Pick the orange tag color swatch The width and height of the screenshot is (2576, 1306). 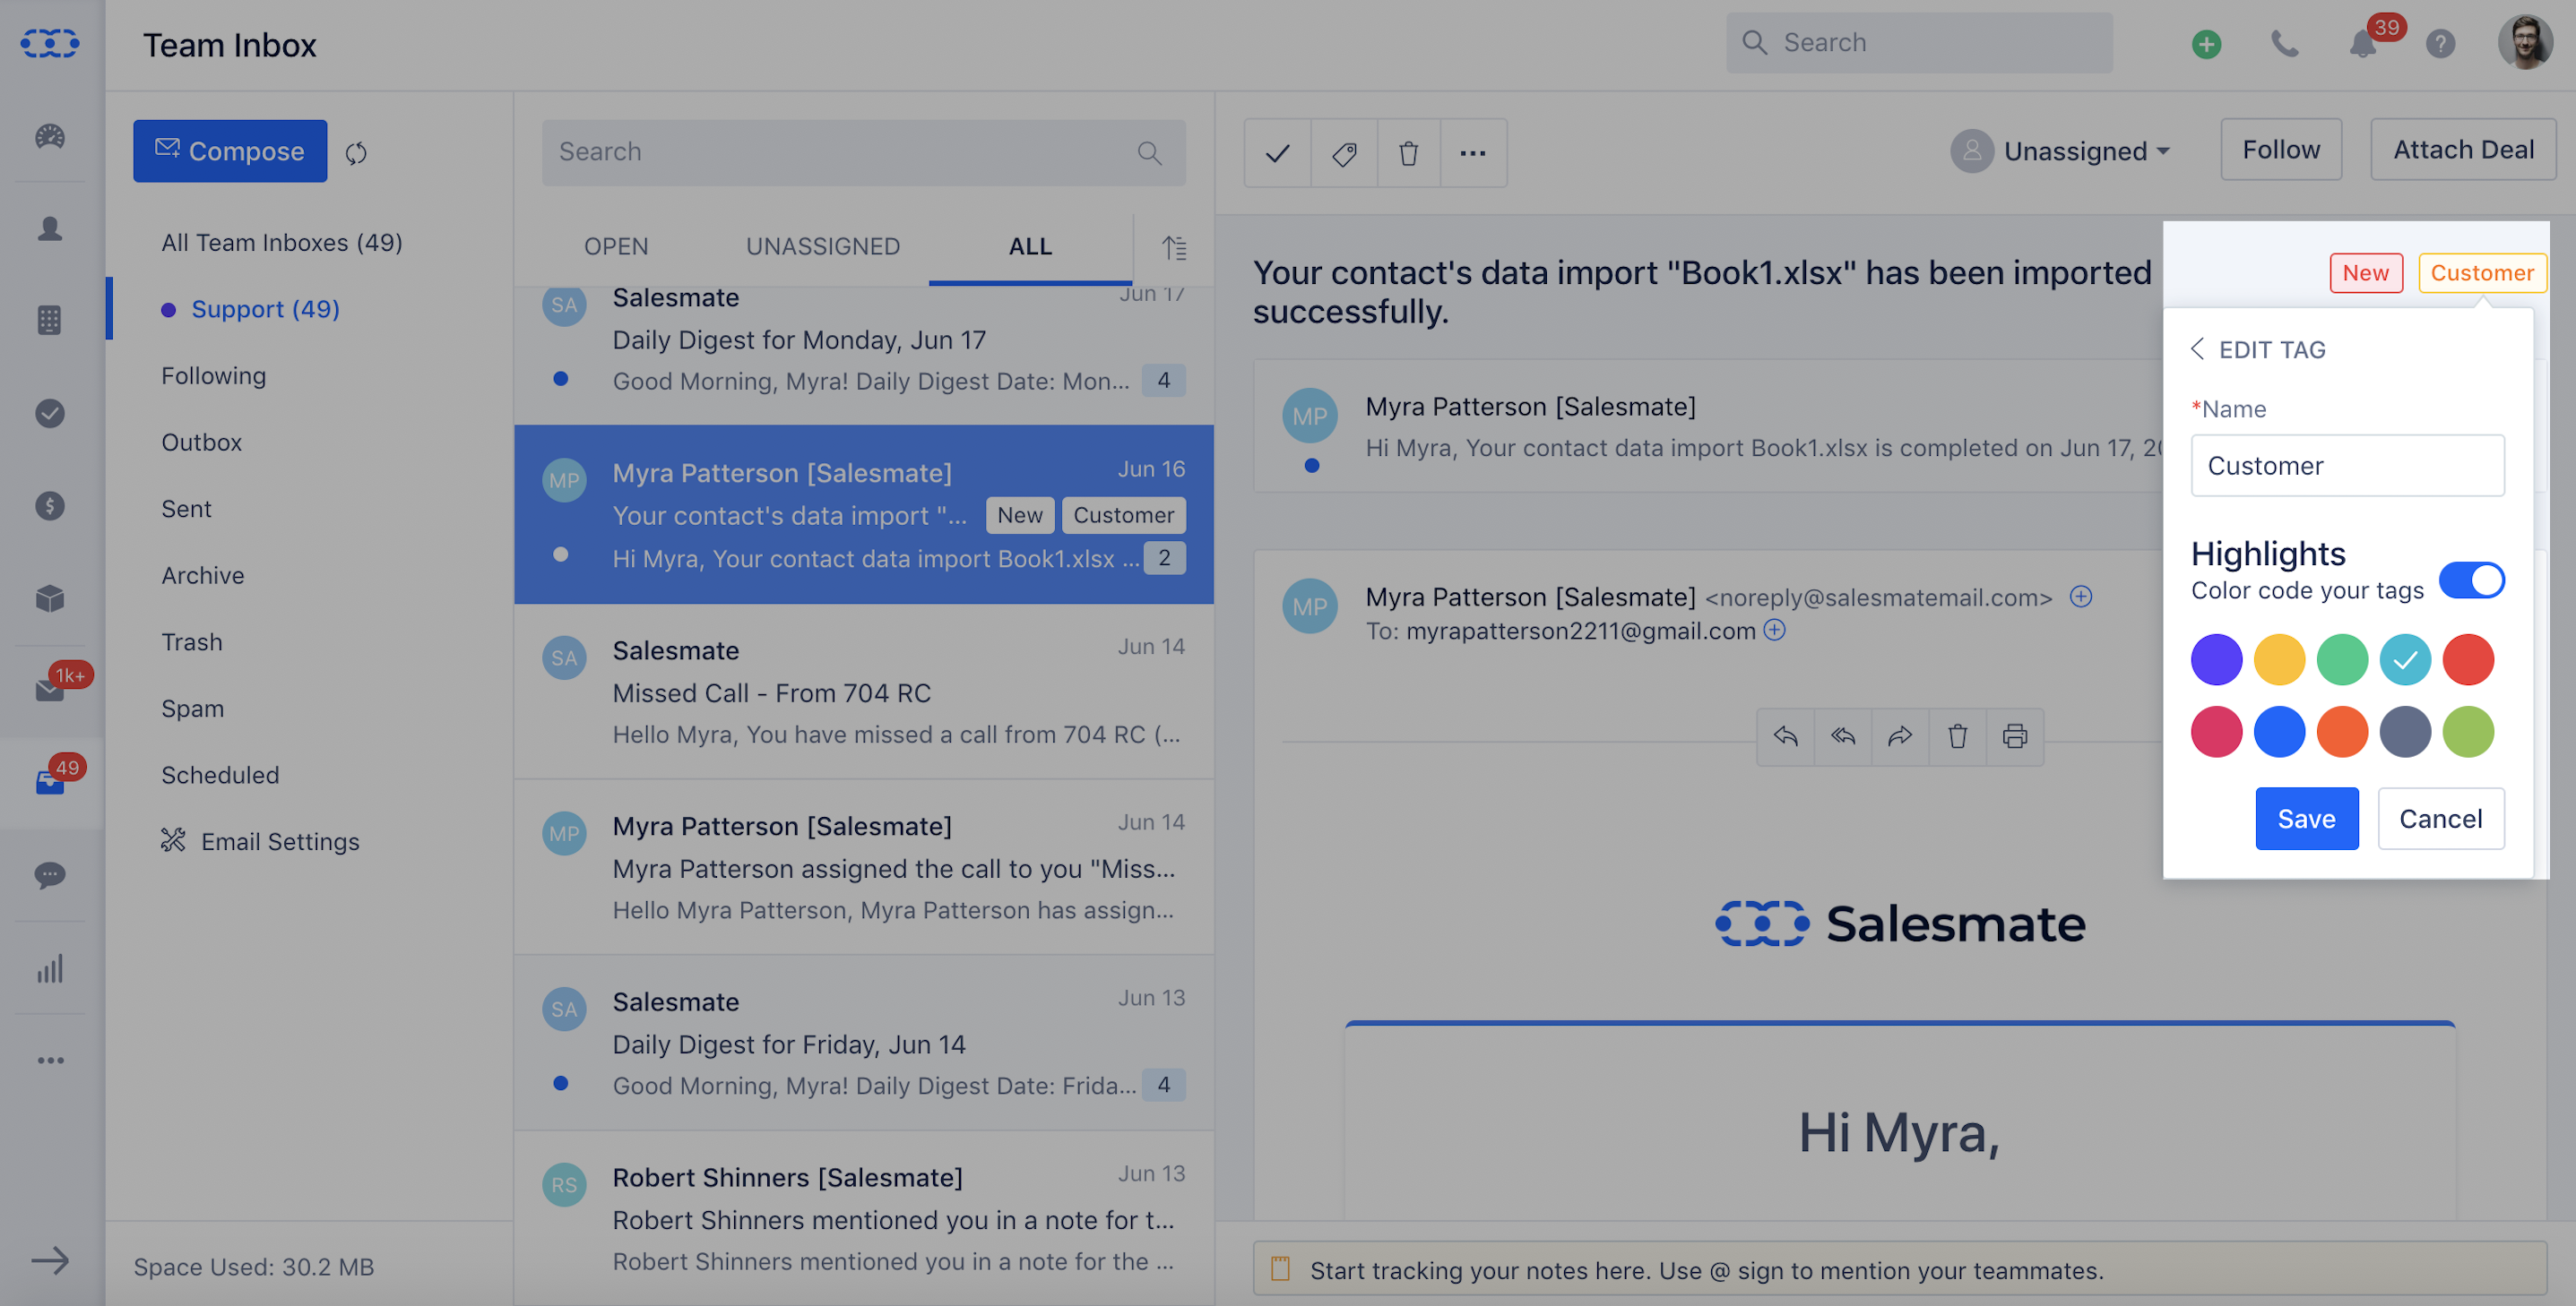tap(2342, 732)
